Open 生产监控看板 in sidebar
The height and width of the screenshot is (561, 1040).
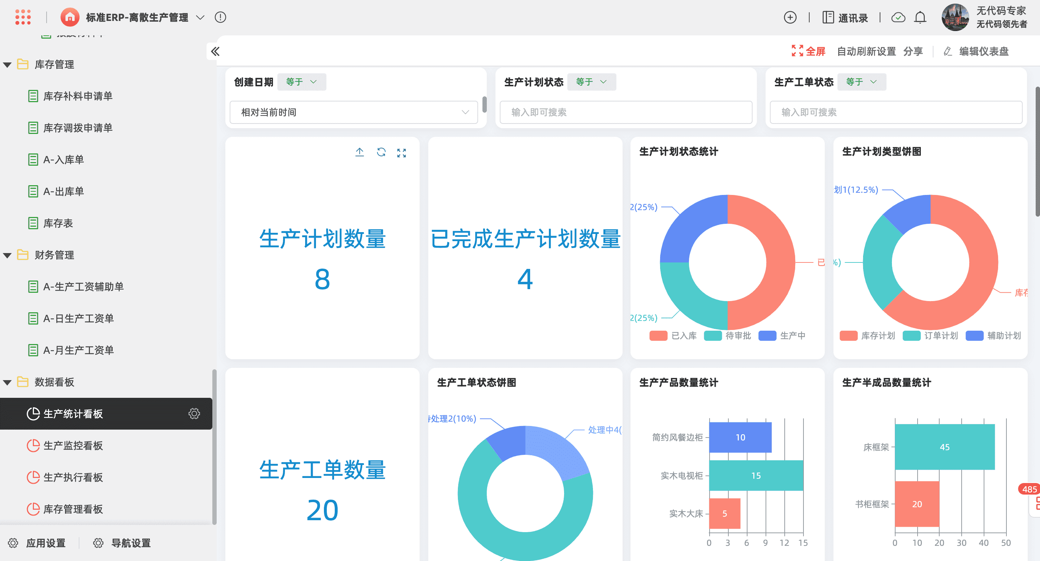73,445
